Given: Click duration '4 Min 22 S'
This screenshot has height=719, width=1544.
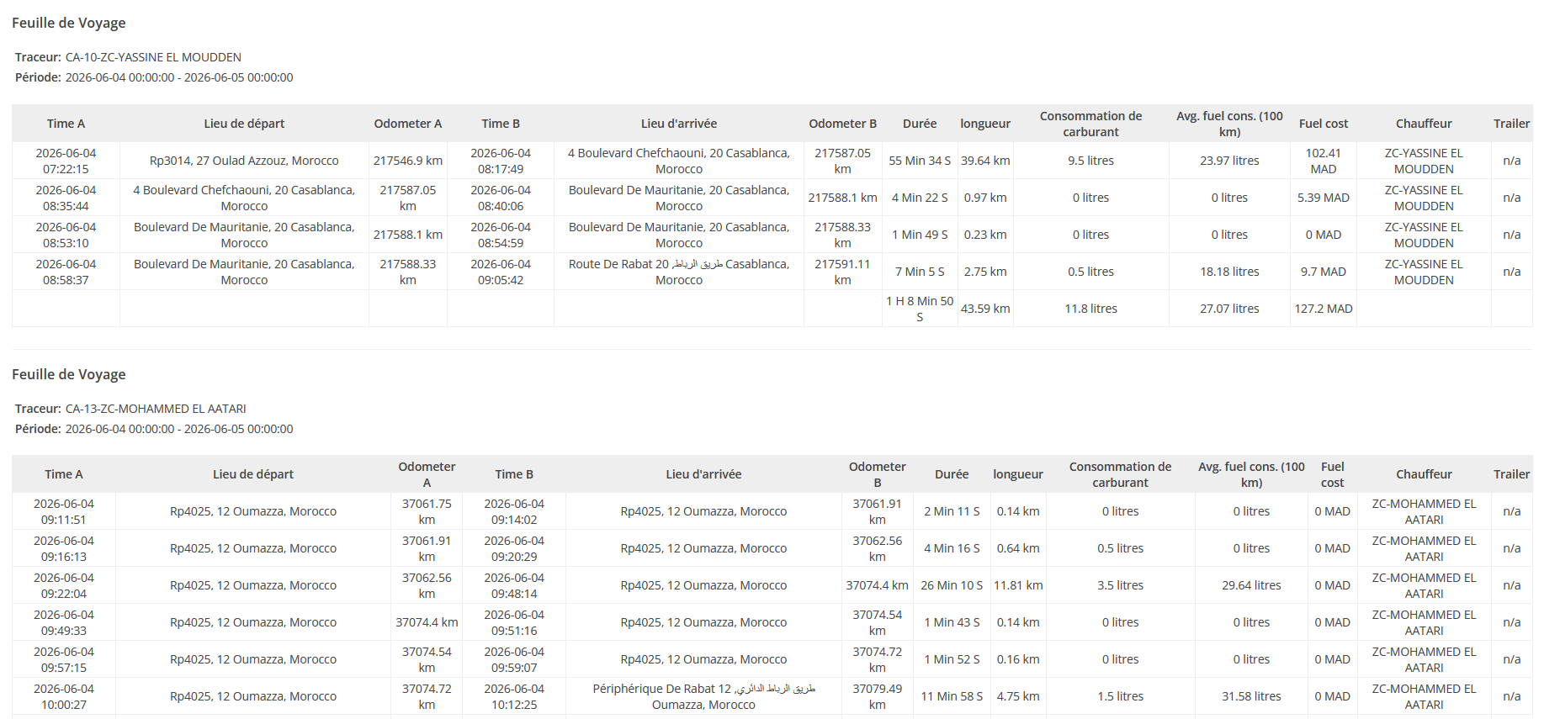Looking at the screenshot, I should (920, 198).
